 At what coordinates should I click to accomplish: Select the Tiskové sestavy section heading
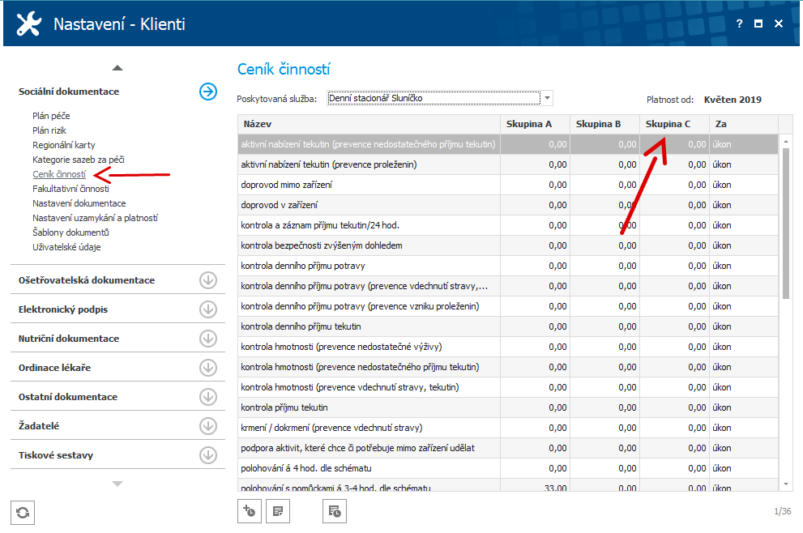56,455
